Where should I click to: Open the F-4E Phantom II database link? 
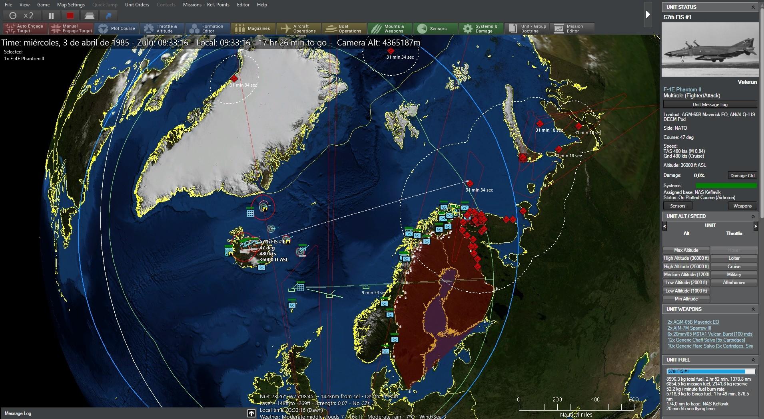[681, 89]
